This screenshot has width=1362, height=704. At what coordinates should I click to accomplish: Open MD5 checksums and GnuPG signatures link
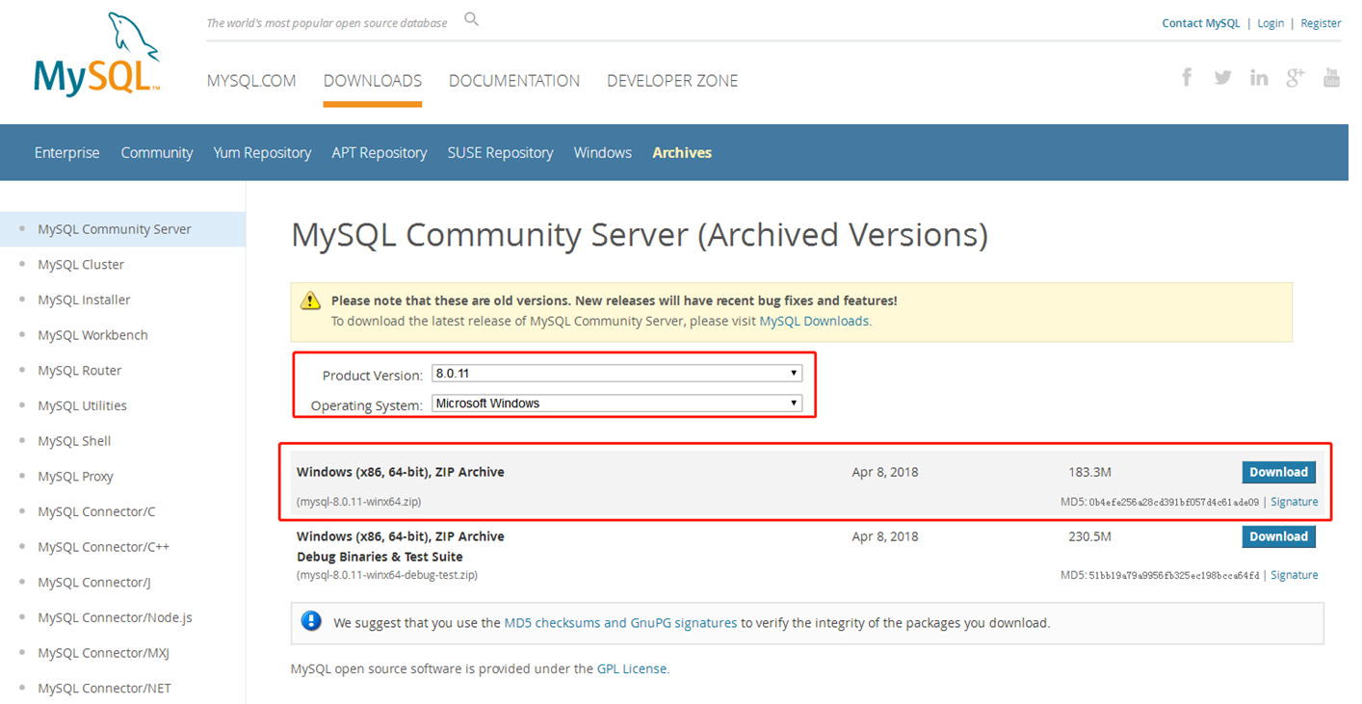pyautogui.click(x=620, y=623)
